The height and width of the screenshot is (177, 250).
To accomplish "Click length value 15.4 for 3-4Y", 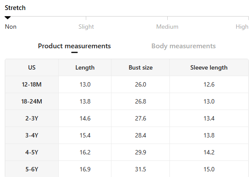I will click(x=85, y=135).
